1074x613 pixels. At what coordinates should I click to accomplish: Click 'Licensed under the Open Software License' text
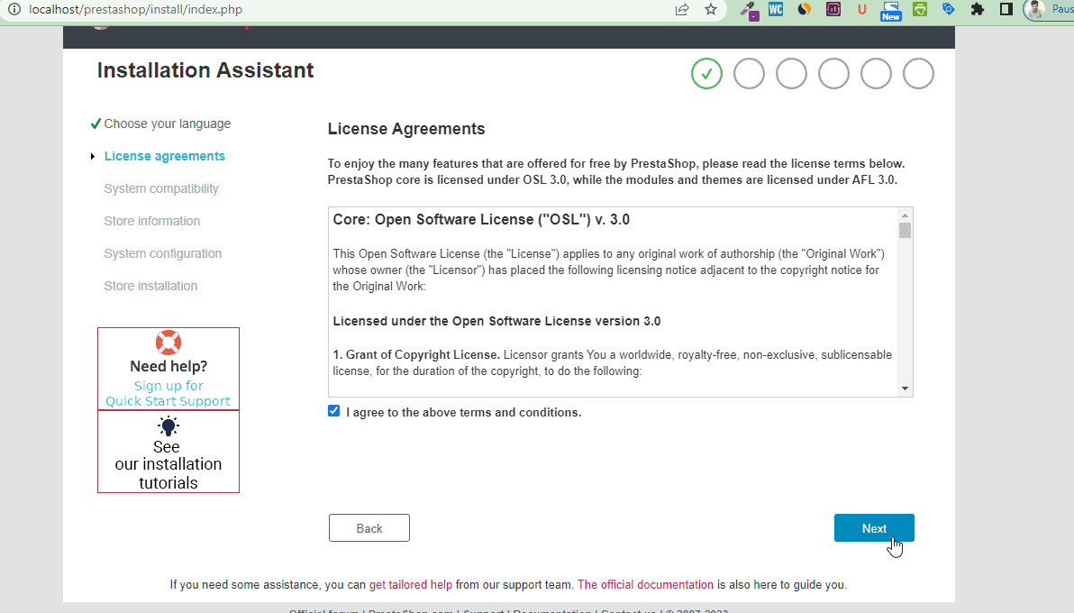click(496, 321)
